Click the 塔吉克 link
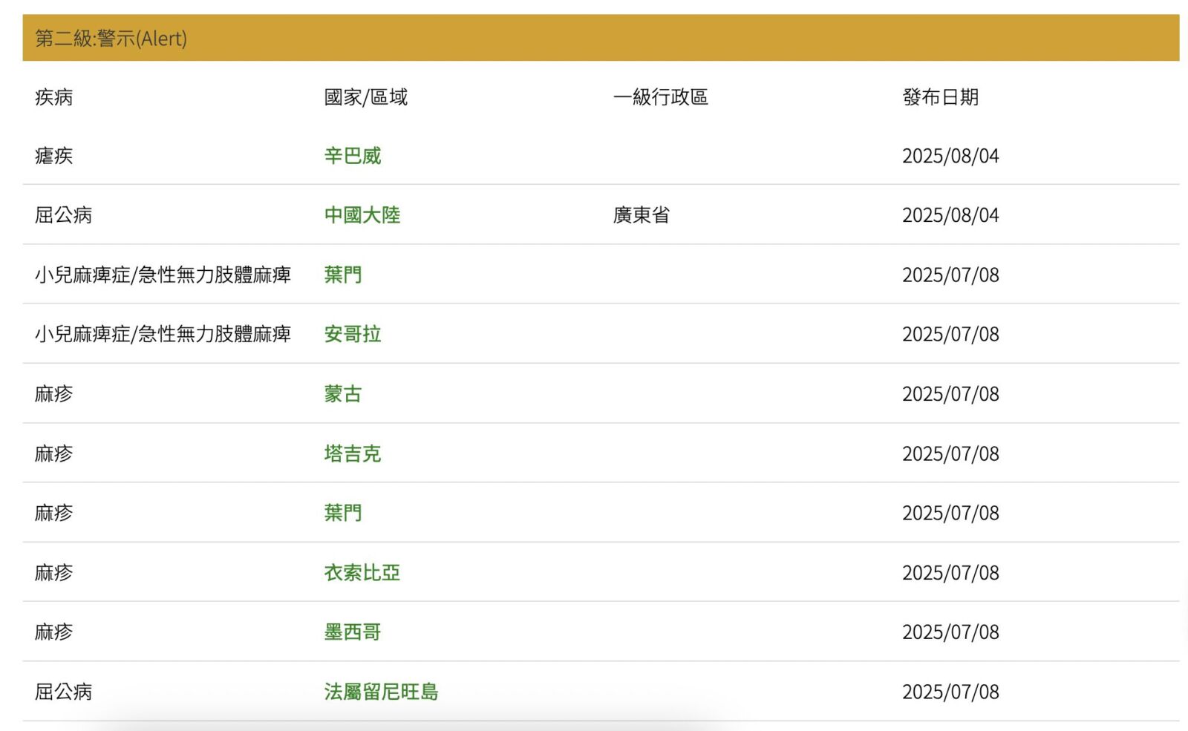This screenshot has width=1188, height=731. 352,453
